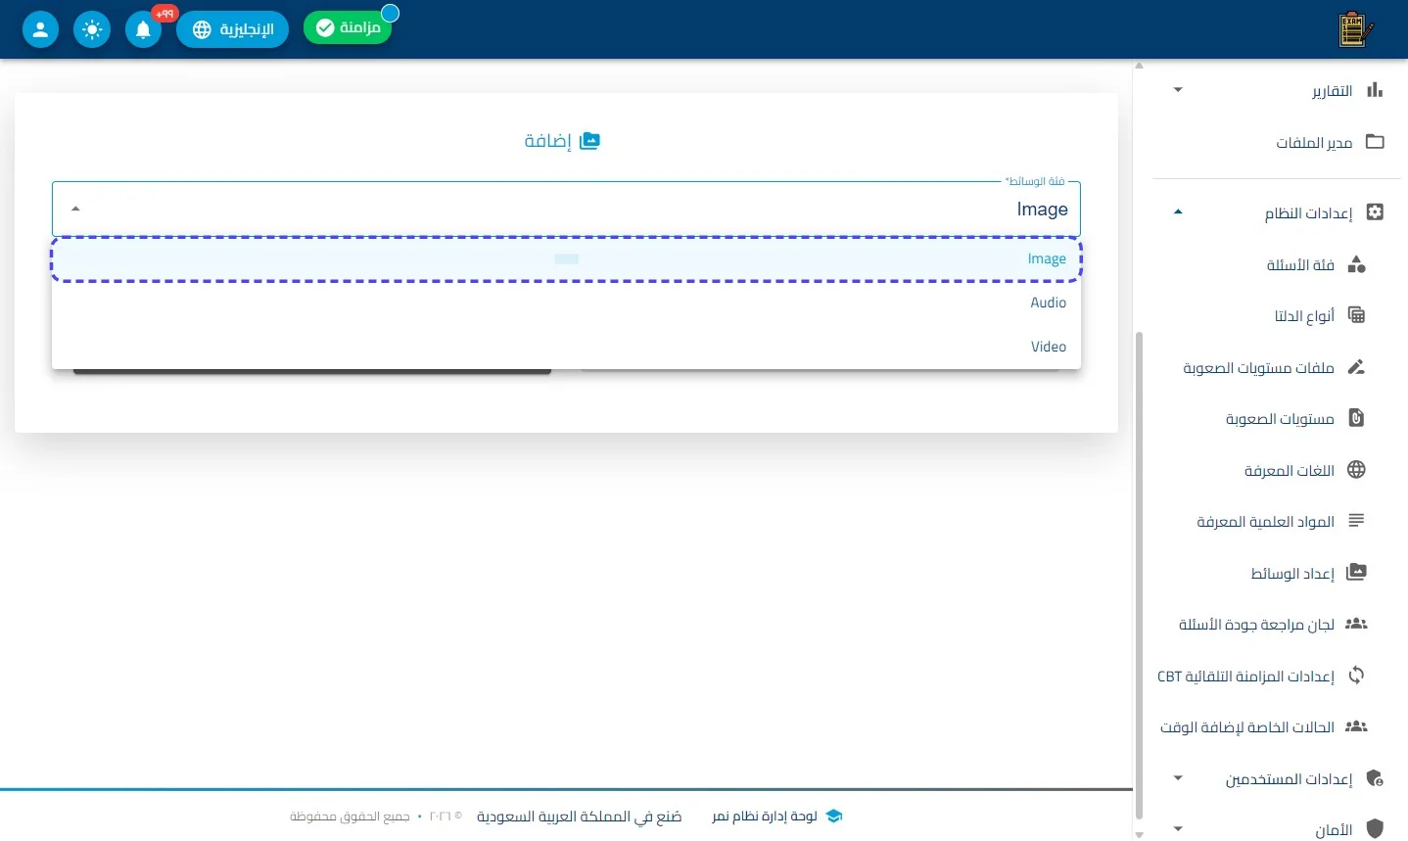Click the exam clipboard logo
Viewport: 1408px width, 841px height.
[1355, 29]
